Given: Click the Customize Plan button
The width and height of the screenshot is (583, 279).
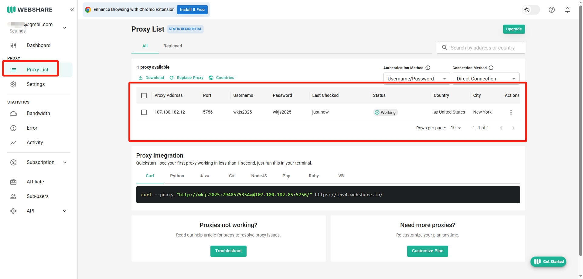Looking at the screenshot, I should 428,251.
